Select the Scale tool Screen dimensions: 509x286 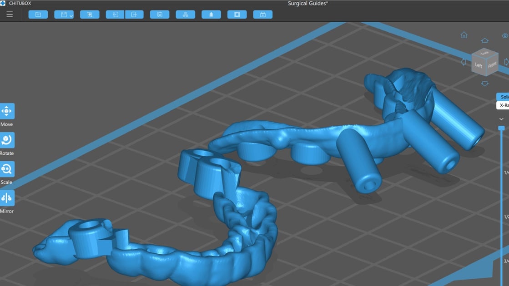coord(7,169)
